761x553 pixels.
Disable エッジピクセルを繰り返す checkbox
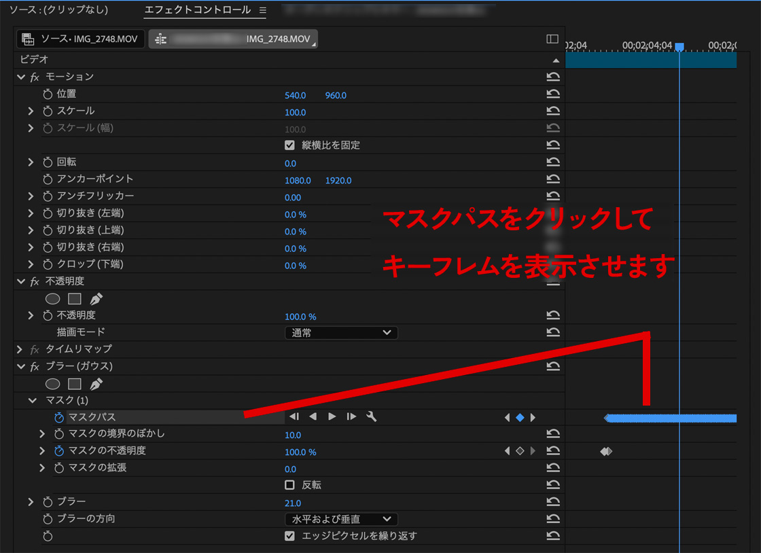(x=290, y=536)
